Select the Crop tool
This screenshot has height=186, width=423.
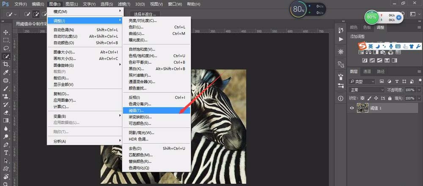pyautogui.click(x=6, y=64)
